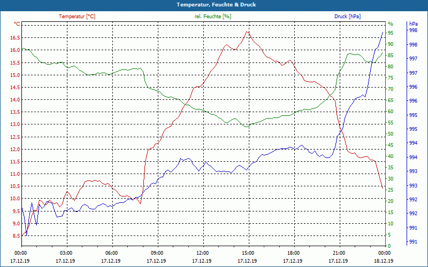Select the green "rel. Feuchte [%]" legend label
The image size is (428, 267).
213,17
